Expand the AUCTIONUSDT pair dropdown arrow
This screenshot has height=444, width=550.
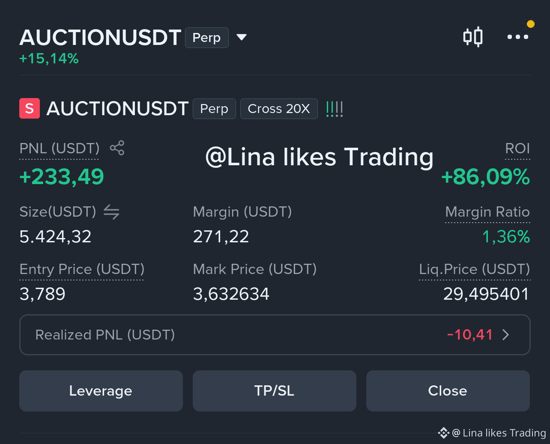point(242,37)
